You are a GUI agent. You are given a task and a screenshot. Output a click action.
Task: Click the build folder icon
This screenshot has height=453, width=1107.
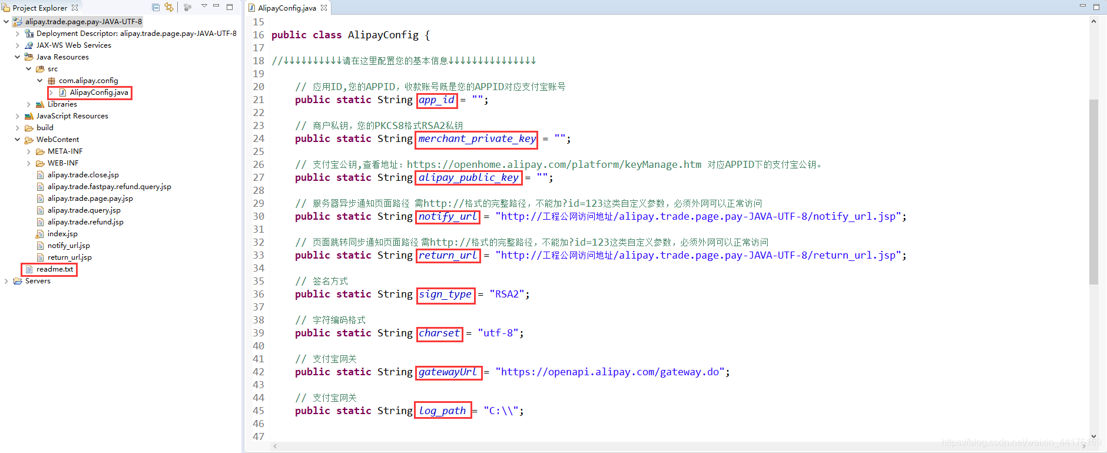[x=29, y=128]
